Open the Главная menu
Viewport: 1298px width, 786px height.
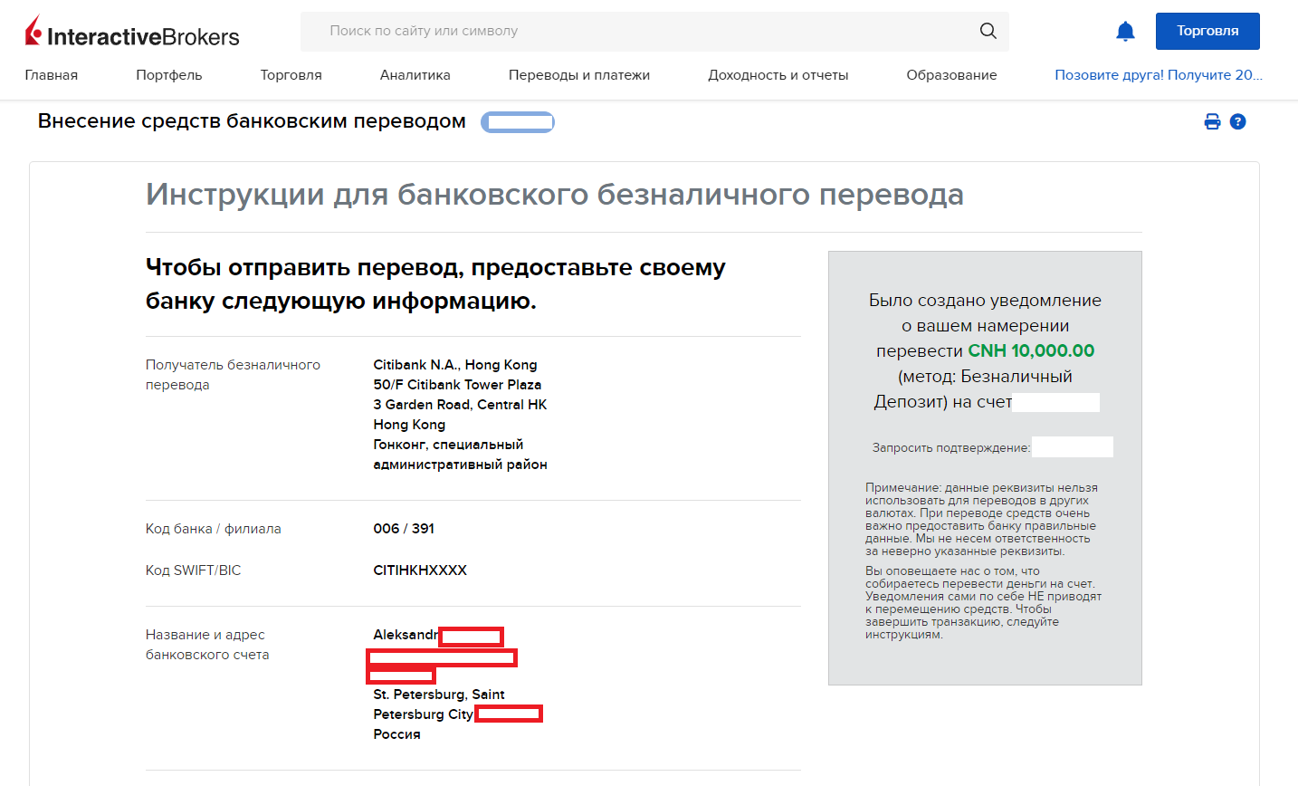pyautogui.click(x=52, y=75)
